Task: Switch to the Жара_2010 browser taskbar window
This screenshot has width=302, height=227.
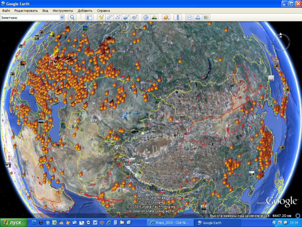Action: [x=170, y=223]
